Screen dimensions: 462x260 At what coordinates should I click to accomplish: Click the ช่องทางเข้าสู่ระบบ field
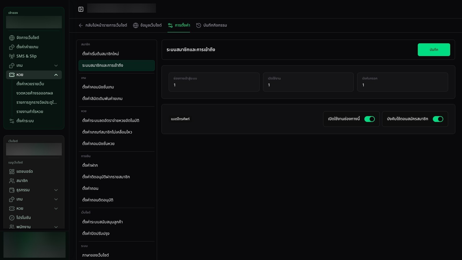214,82
